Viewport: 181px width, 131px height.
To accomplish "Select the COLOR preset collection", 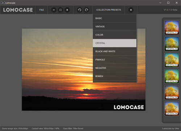I will click(x=115, y=35).
